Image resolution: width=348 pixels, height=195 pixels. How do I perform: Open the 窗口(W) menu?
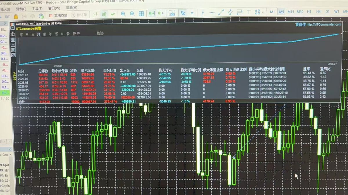pos(54,8)
